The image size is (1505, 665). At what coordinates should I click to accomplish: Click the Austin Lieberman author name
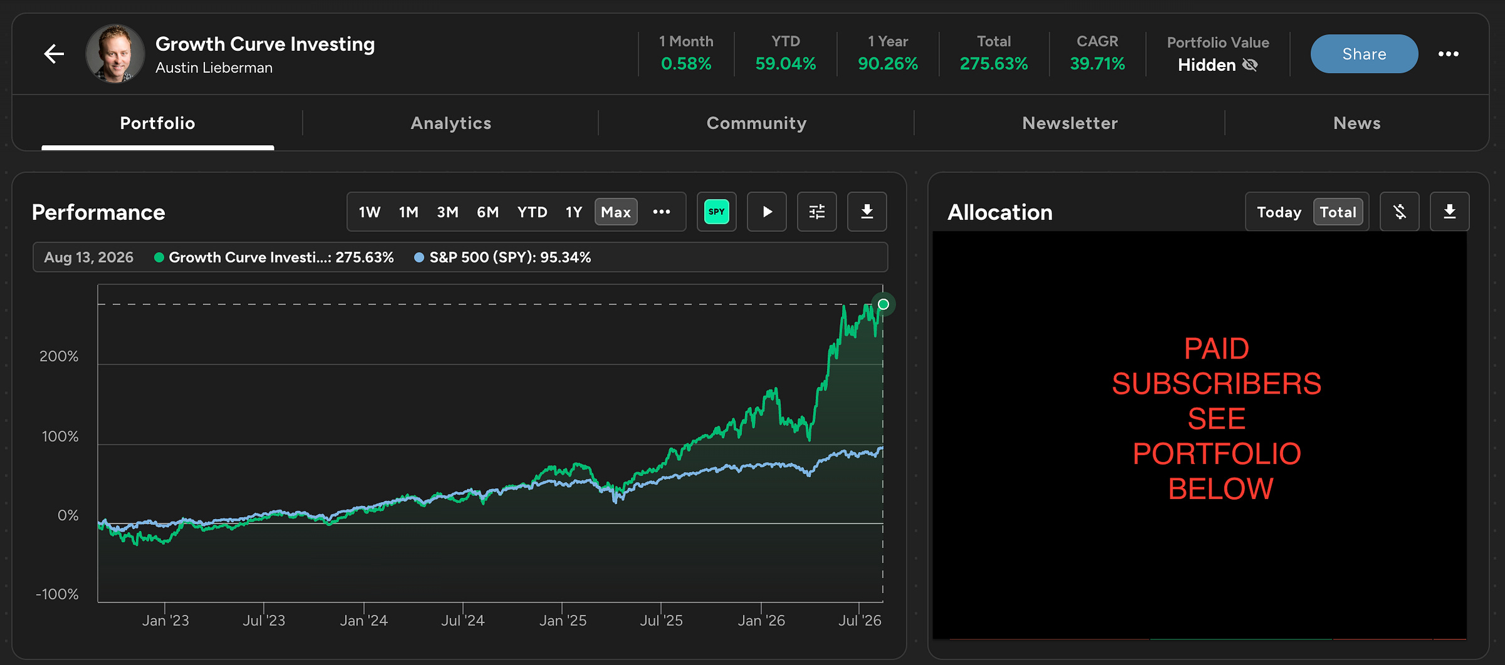(214, 68)
